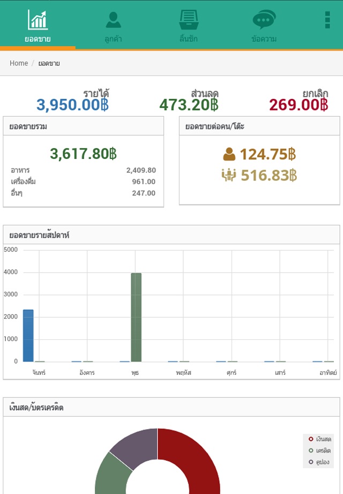Screen dimensions: 343x494
Task: Click the ยอดขาย breadcrumb item
Action: coord(49,63)
